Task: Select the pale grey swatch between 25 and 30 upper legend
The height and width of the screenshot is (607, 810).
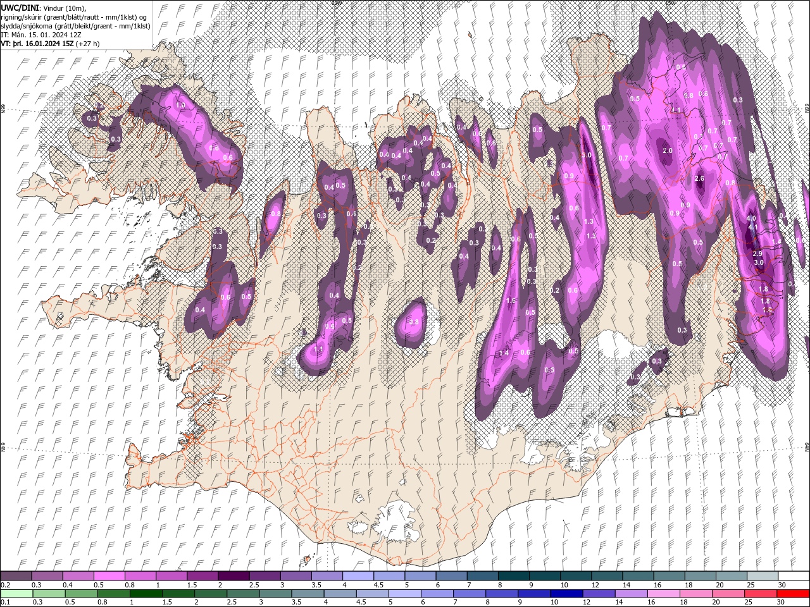Action: tap(763, 576)
